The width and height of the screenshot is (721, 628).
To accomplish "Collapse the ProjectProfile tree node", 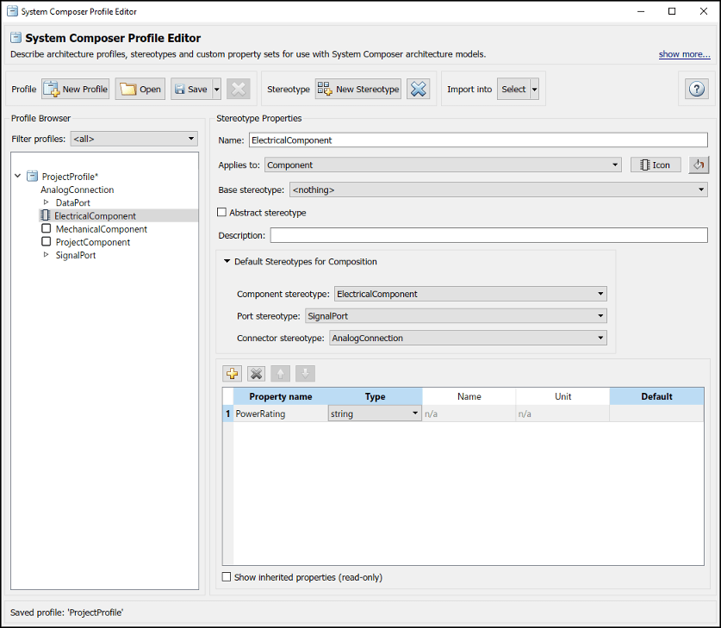I will [18, 176].
